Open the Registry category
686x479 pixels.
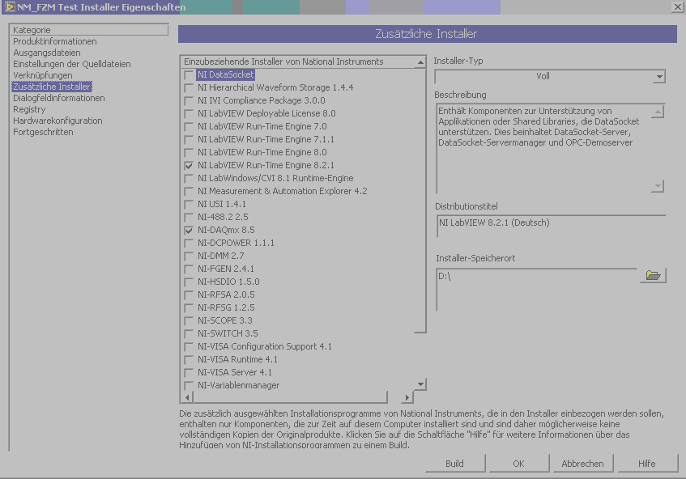pyautogui.click(x=29, y=110)
